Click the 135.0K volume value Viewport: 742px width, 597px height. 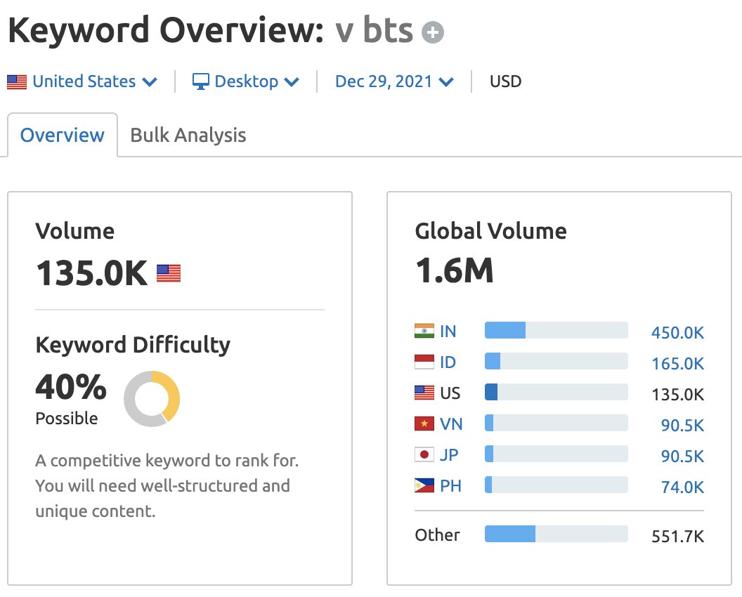pos(92,273)
